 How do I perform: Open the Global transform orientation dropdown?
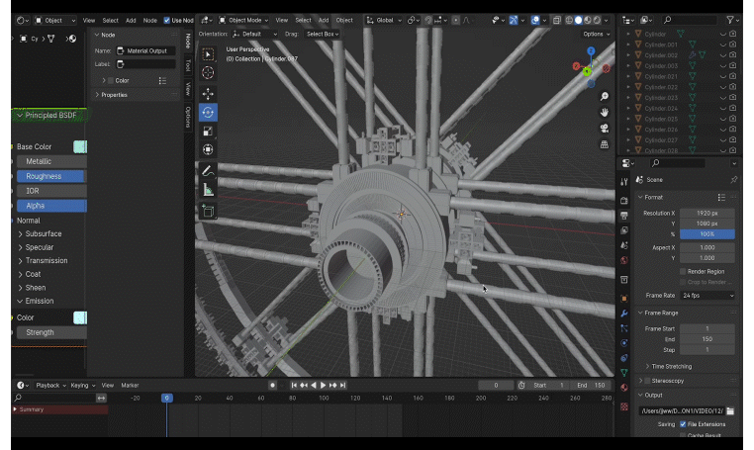click(x=384, y=20)
